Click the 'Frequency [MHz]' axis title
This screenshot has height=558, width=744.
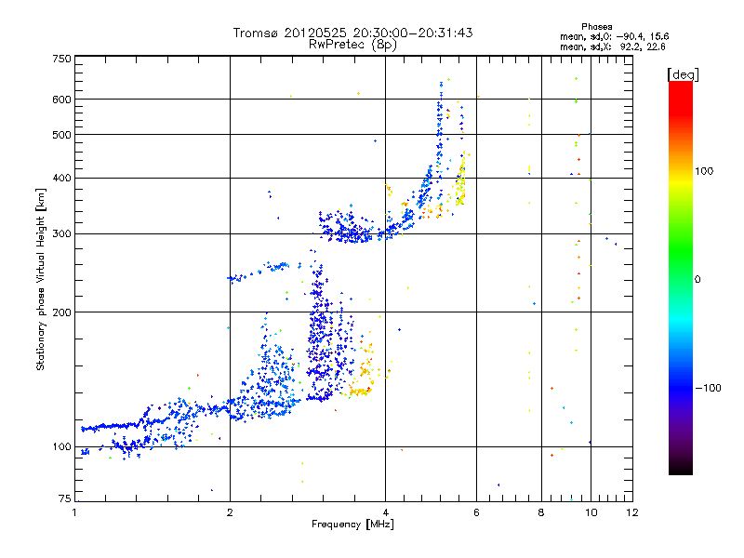352,525
